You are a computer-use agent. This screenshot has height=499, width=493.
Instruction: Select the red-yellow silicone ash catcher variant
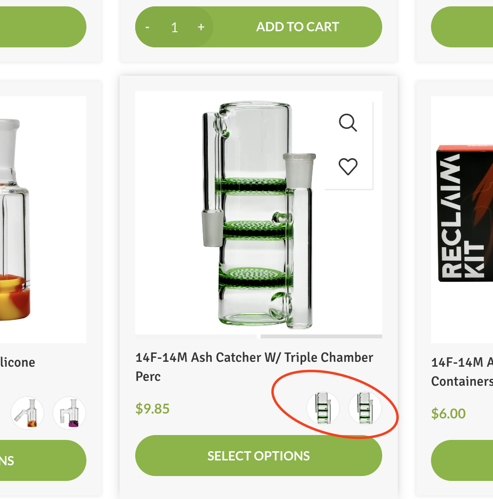tap(27, 413)
